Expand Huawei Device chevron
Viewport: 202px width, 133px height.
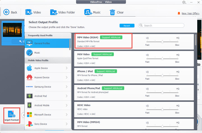pos(66,77)
